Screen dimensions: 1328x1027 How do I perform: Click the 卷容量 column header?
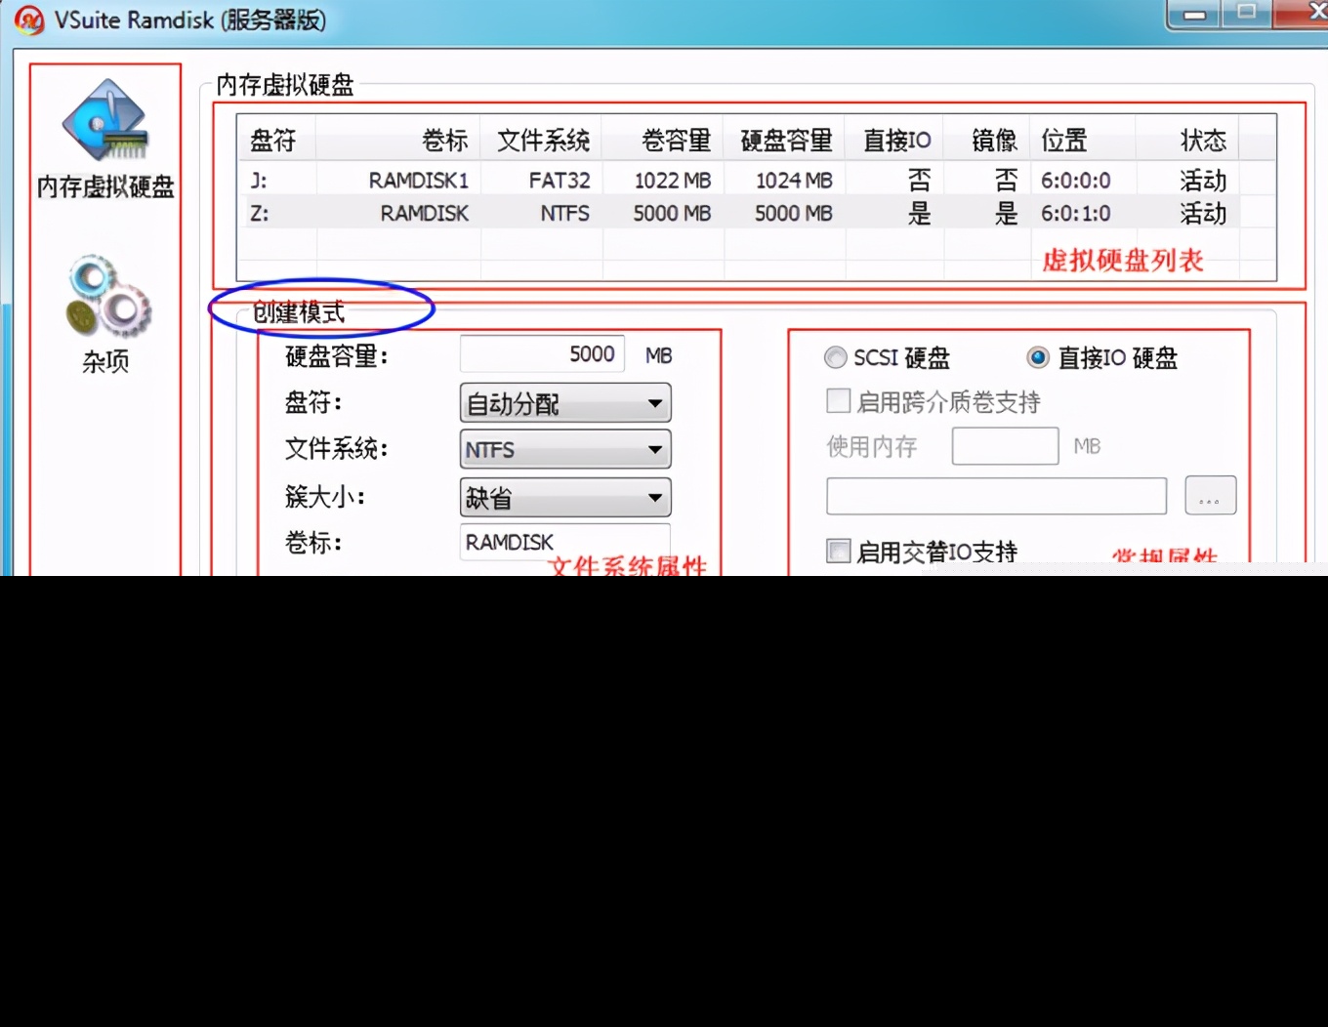(x=663, y=141)
